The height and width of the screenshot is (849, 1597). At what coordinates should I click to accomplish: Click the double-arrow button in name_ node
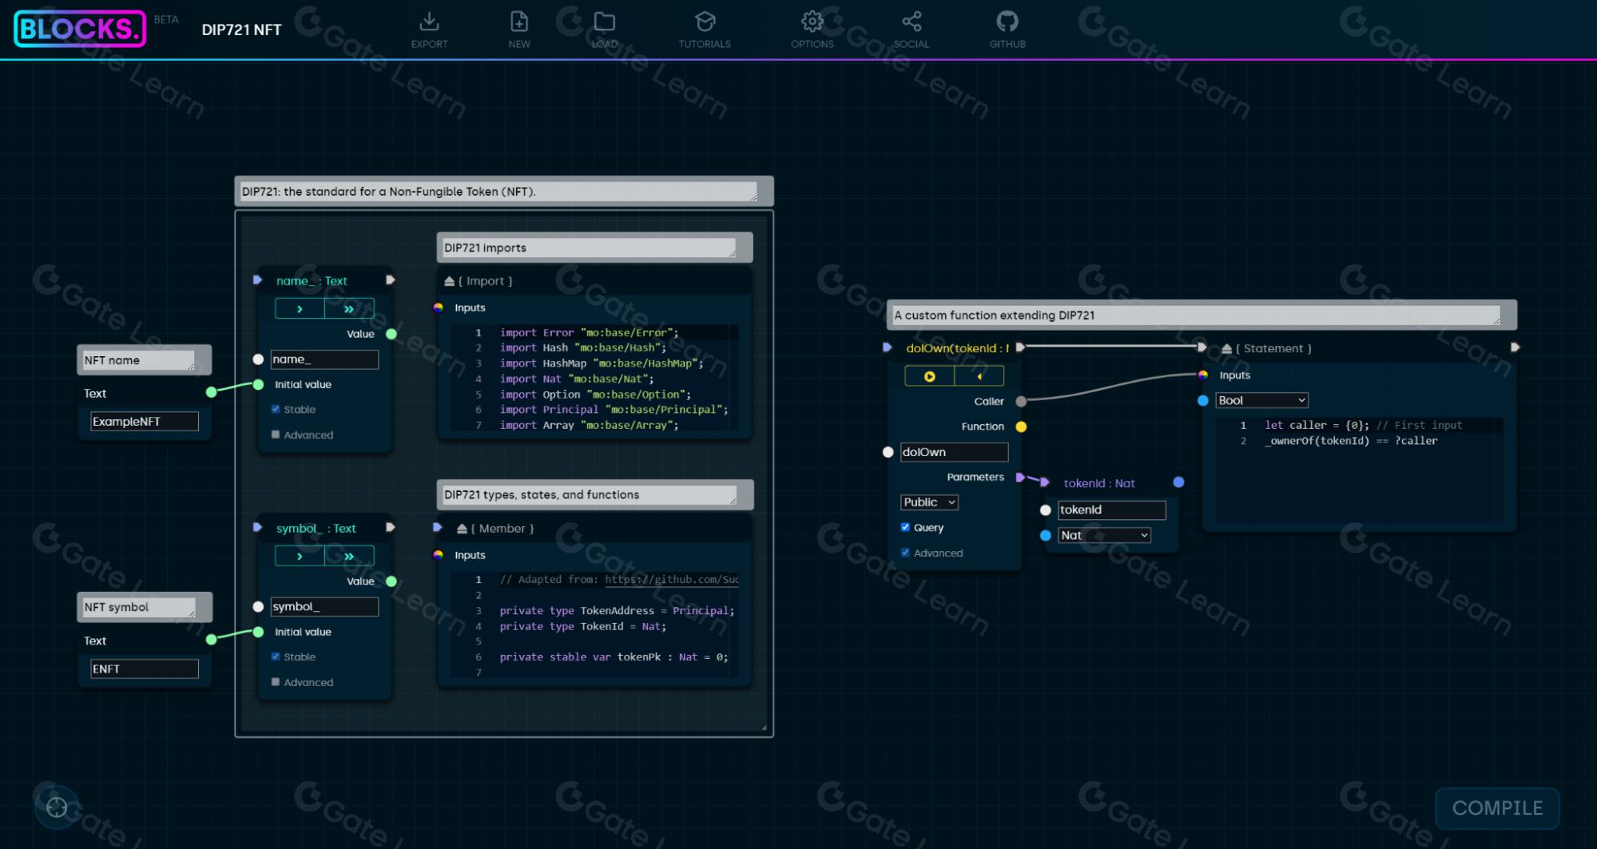coord(349,308)
